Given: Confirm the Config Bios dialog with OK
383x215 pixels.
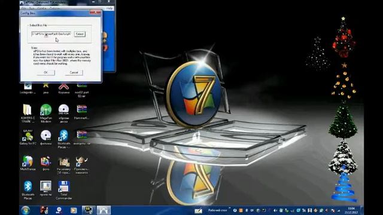Looking at the screenshot, I should [x=45, y=72].
